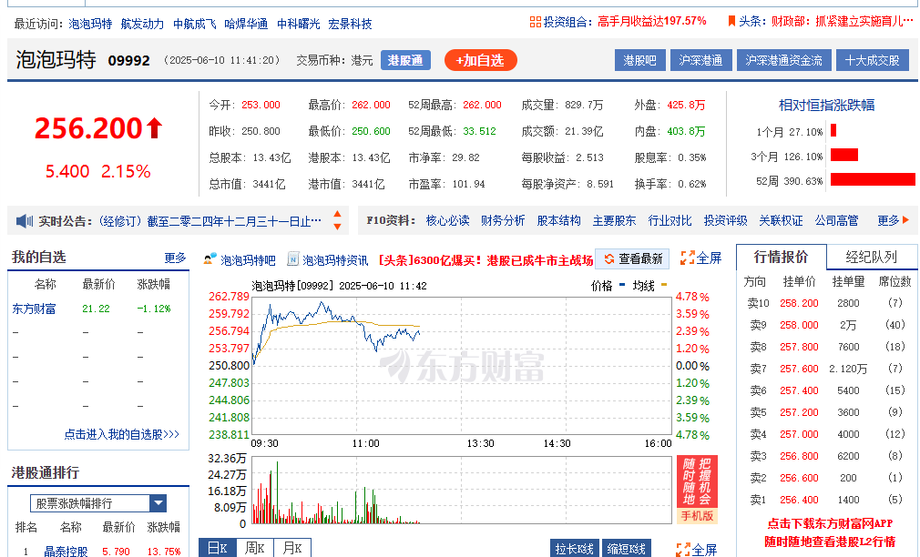This screenshot has height=557, width=920.
Task: Open the 主要股东 link
Action: pyautogui.click(x=614, y=220)
